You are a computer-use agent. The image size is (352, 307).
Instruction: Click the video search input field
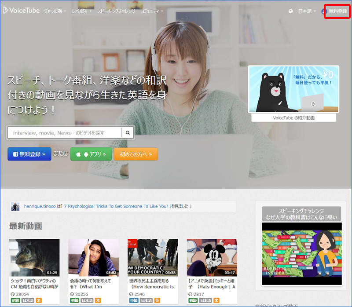pos(65,132)
